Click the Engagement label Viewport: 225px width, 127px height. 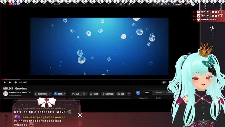[143, 98]
